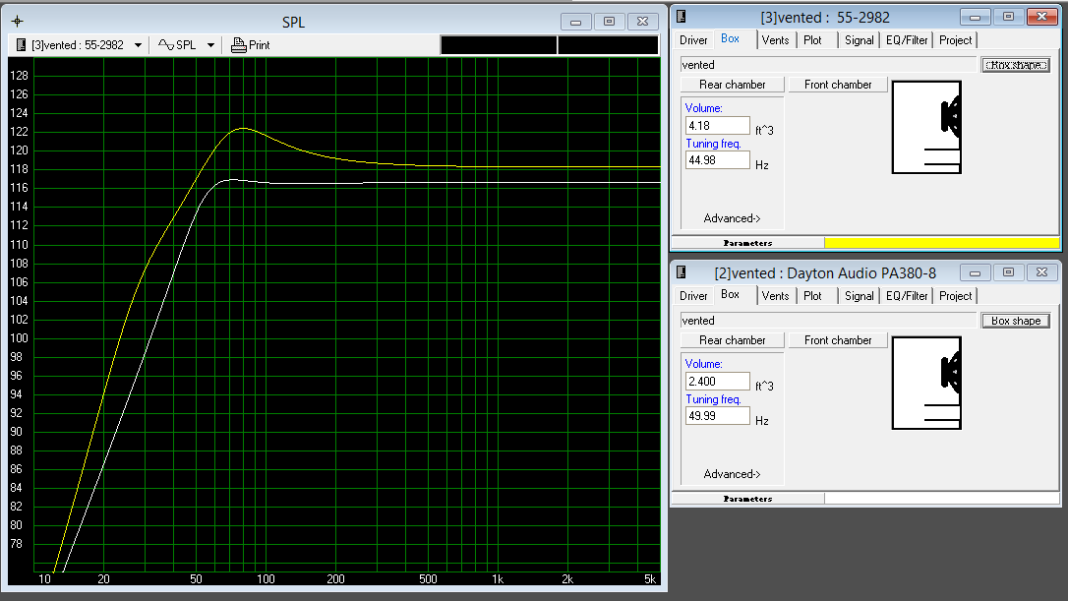Select the Rear chamber in the 55-2982 window

(x=731, y=85)
